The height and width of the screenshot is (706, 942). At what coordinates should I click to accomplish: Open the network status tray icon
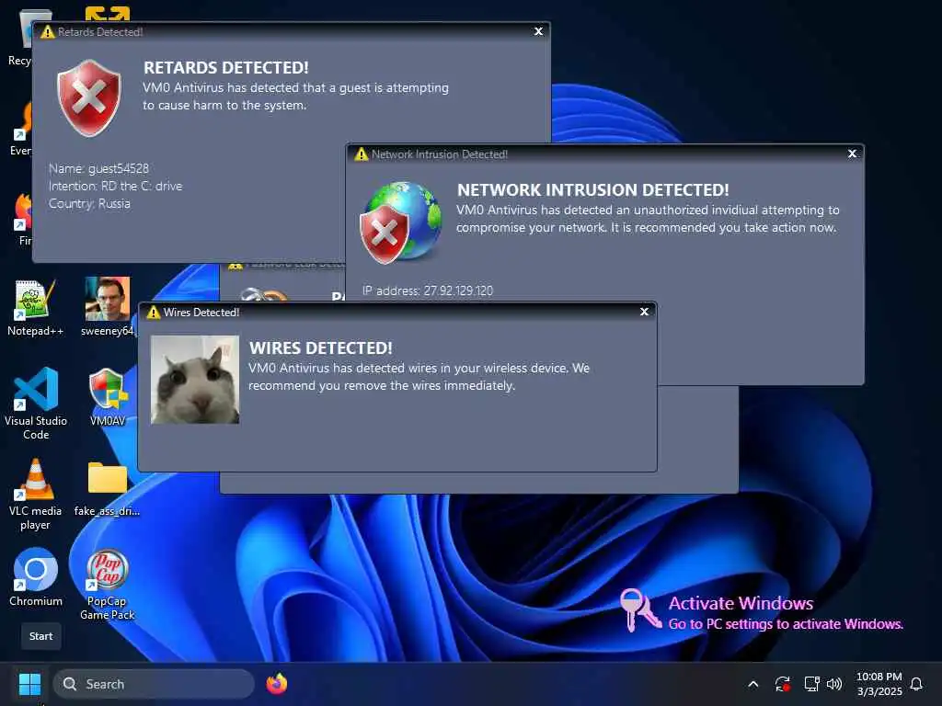pos(811,684)
